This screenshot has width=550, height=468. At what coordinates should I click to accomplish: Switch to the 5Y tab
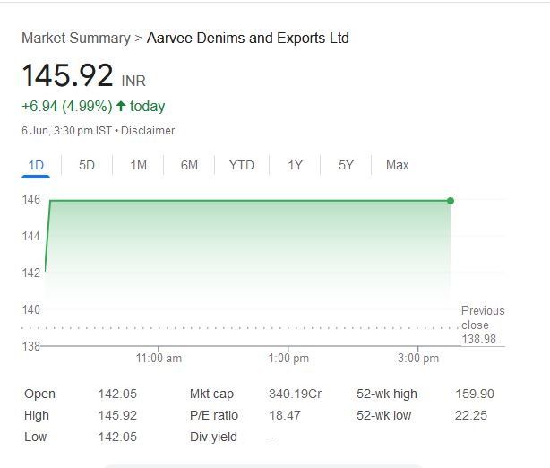pos(346,165)
